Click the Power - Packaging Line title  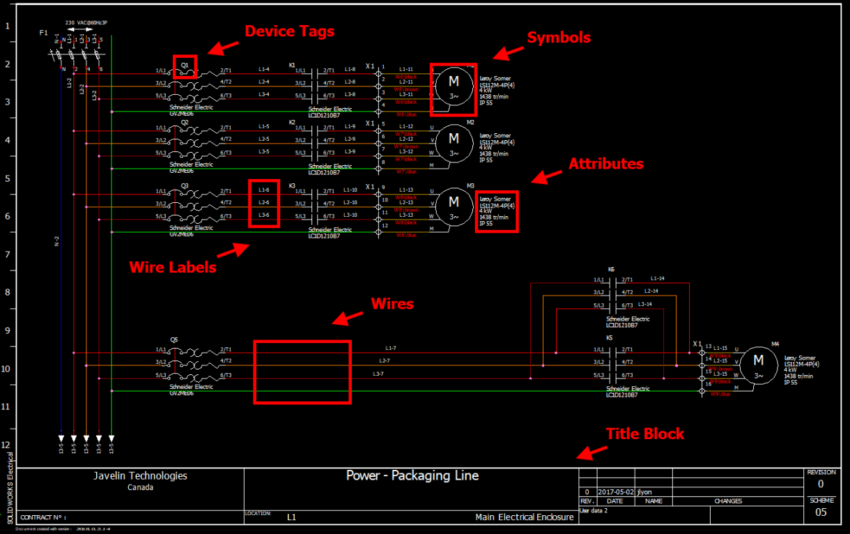(412, 475)
